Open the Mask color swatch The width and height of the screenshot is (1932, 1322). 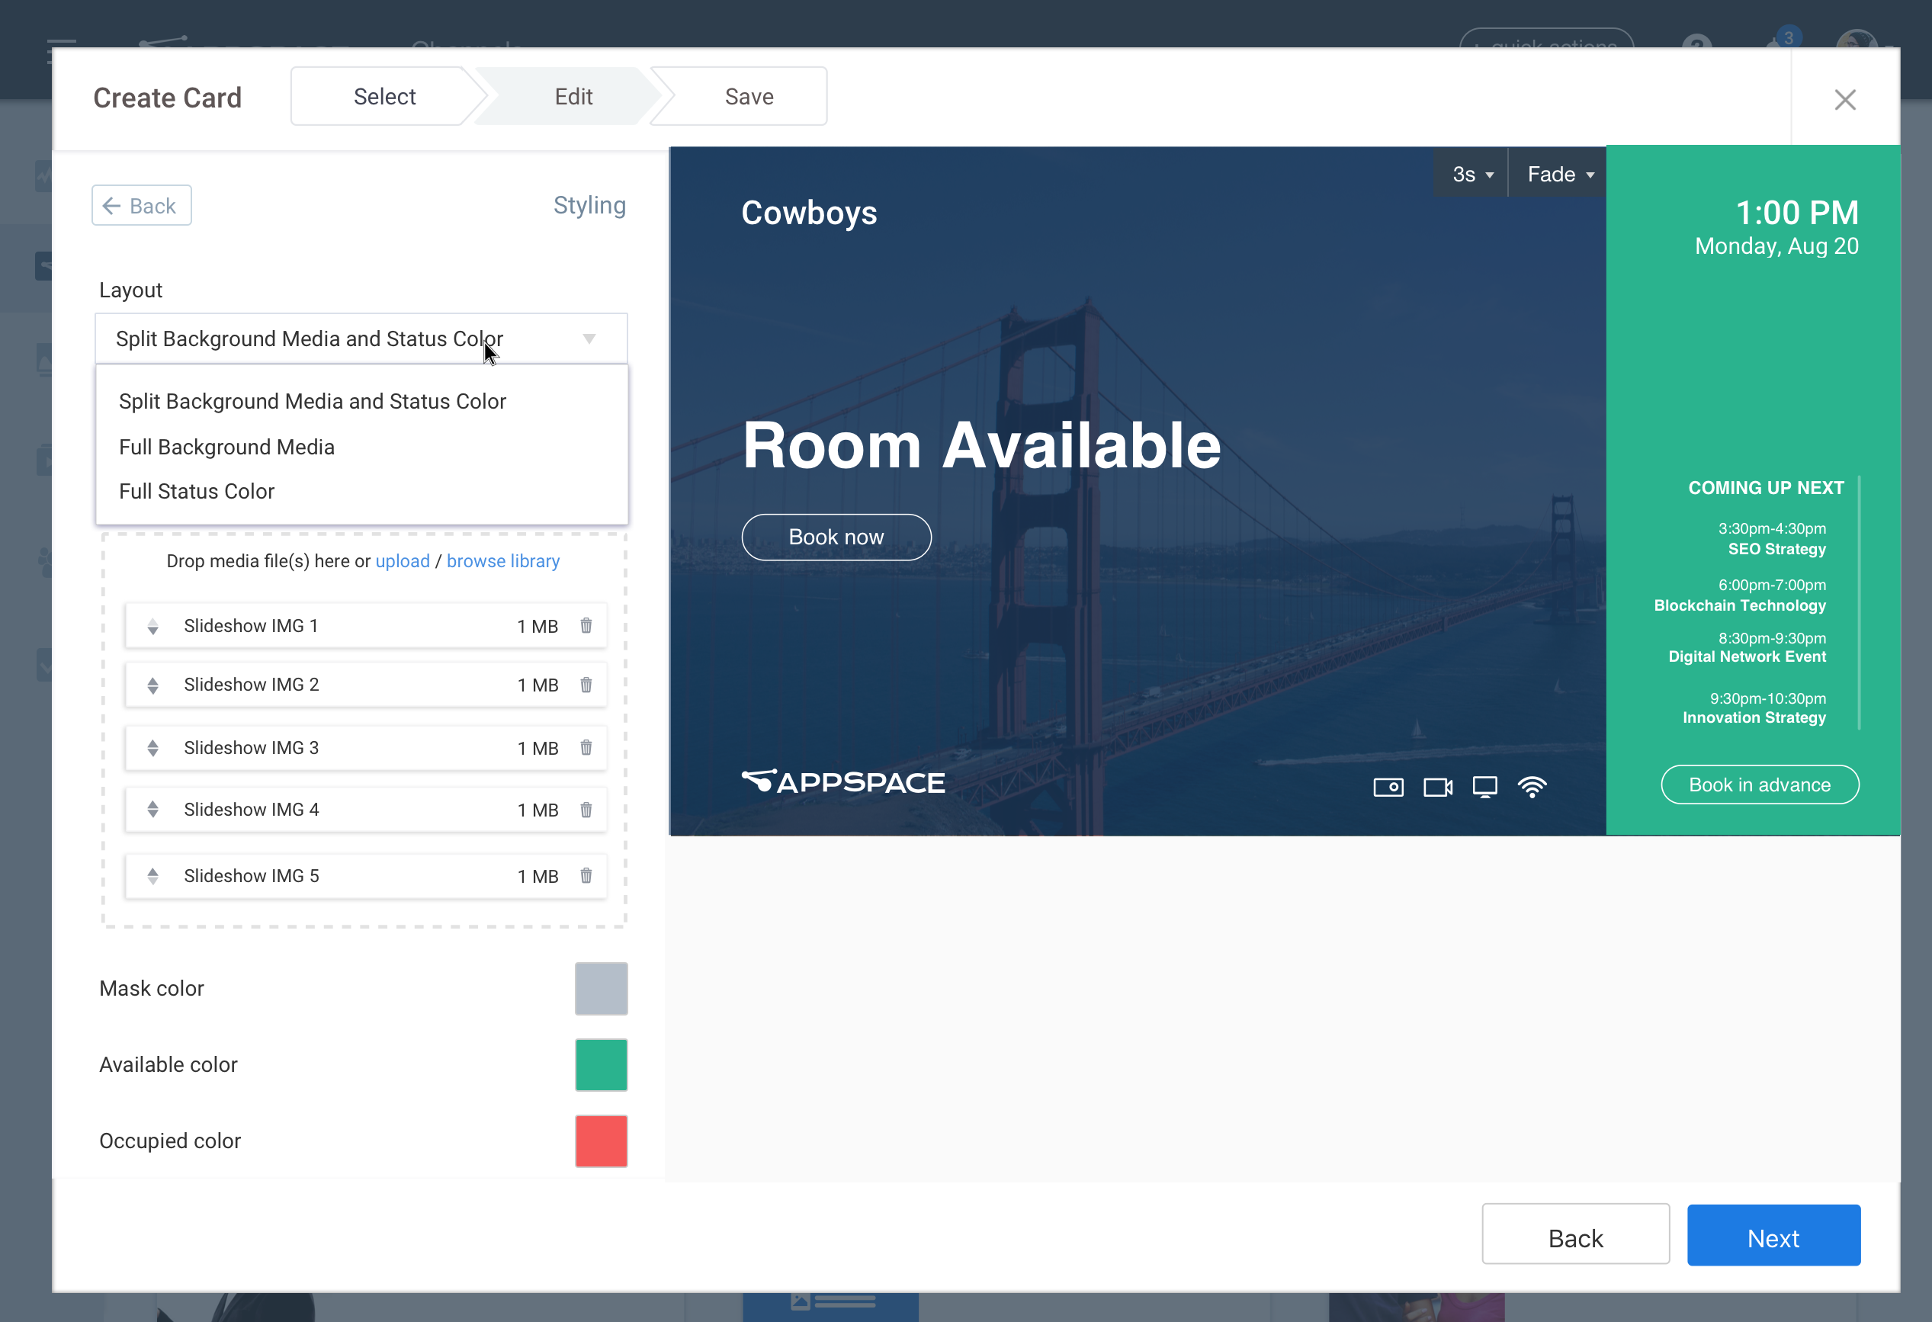[601, 989]
